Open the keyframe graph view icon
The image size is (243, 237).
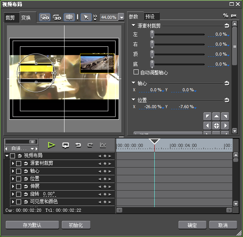click(x=103, y=145)
